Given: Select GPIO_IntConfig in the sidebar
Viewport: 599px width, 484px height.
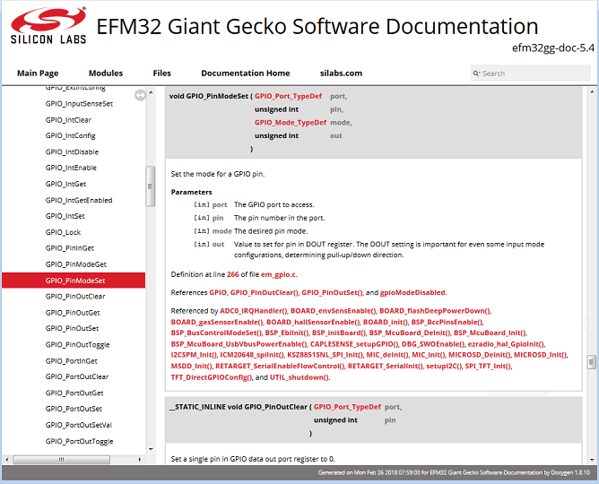Looking at the screenshot, I should (70, 136).
